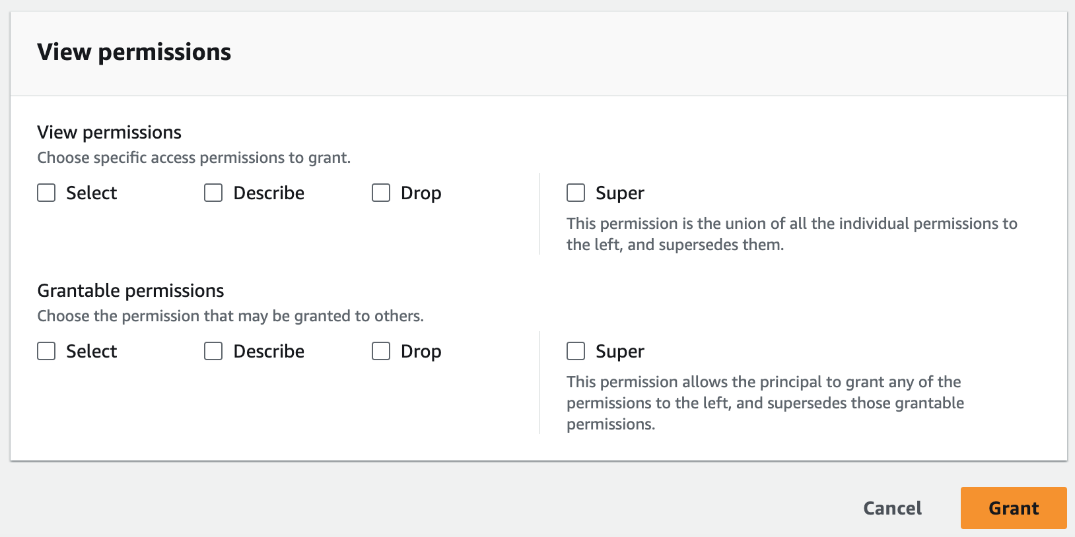
Task: Check the Describe permission under View permissions
Action: 213,193
